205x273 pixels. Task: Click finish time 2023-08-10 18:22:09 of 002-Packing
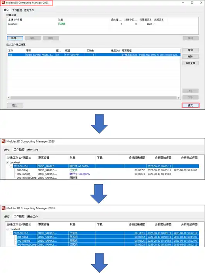tap(185, 241)
